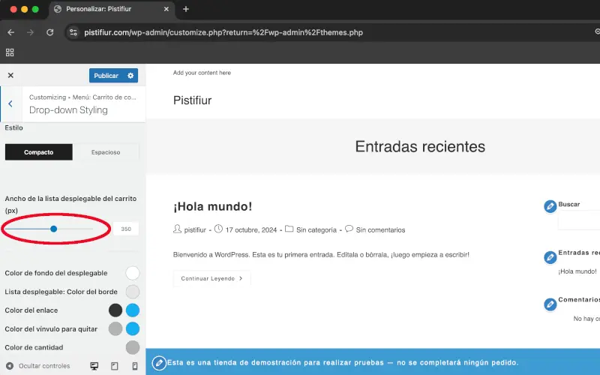Viewport: 600px width, 375px height.
Task: Open the Color de cantidad swatch
Action: coord(133,347)
